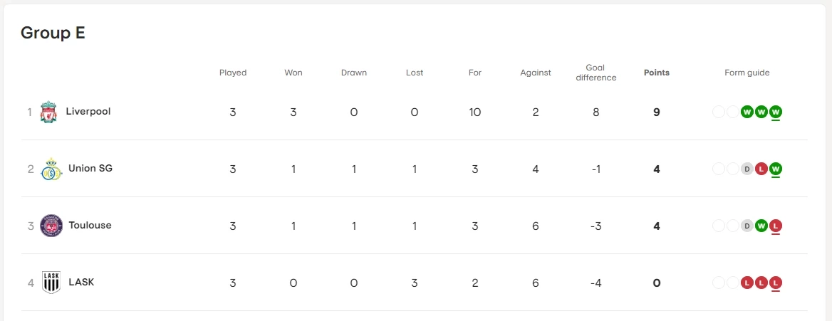Screen dimensions: 832x321
Task: Click Liverpool's 9 points value
Action: (x=657, y=112)
